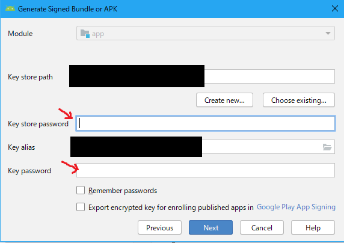Click the Key store path label
The width and height of the screenshot is (344, 243).
pos(30,77)
